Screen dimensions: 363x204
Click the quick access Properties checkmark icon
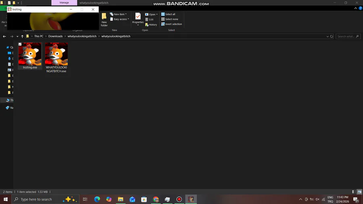pos(9,3)
